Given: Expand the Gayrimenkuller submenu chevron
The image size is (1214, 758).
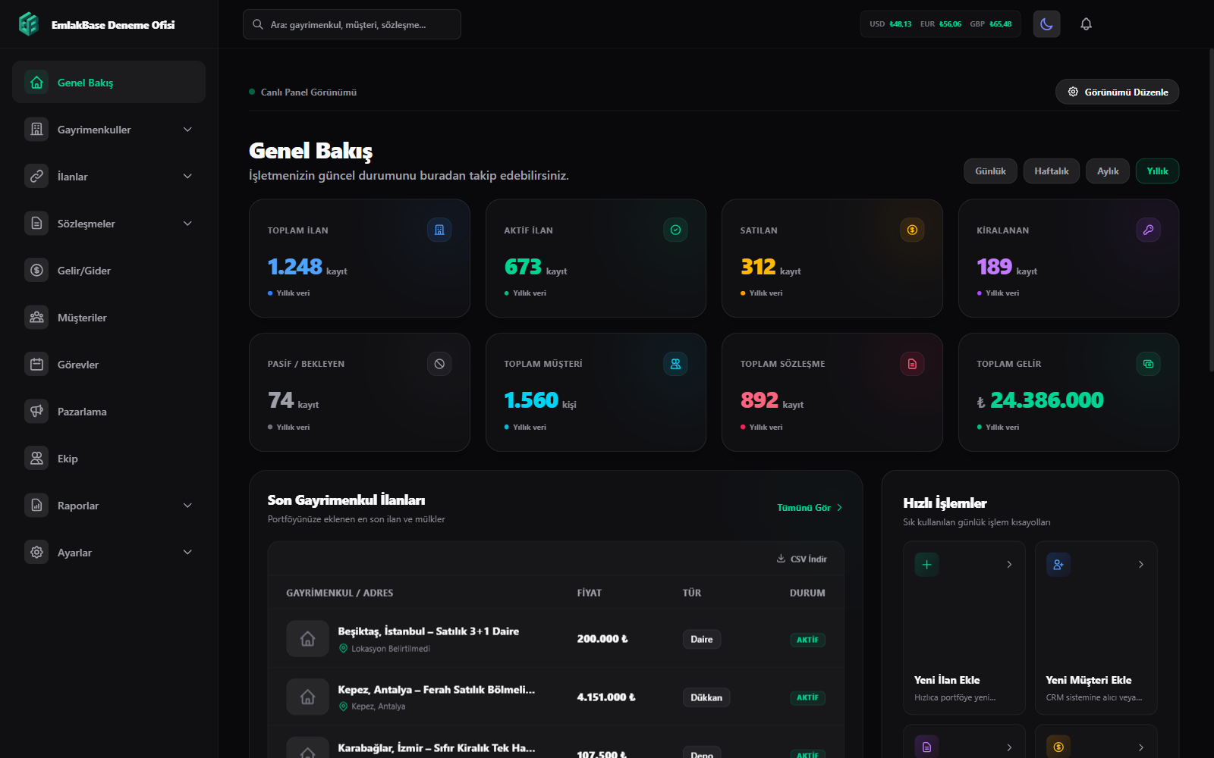Looking at the screenshot, I should click(x=187, y=129).
